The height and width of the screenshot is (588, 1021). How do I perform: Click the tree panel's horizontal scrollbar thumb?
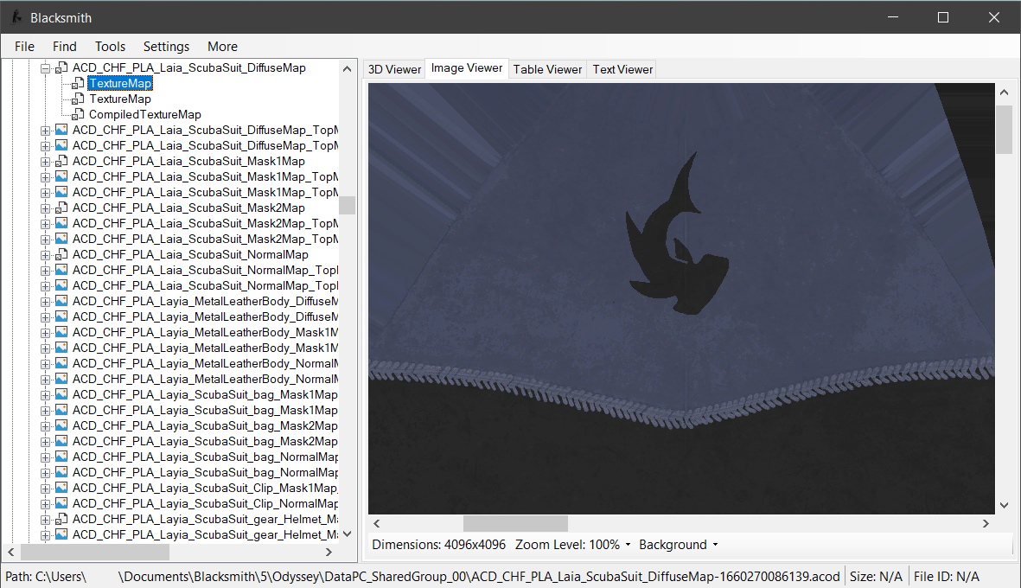[x=95, y=552]
